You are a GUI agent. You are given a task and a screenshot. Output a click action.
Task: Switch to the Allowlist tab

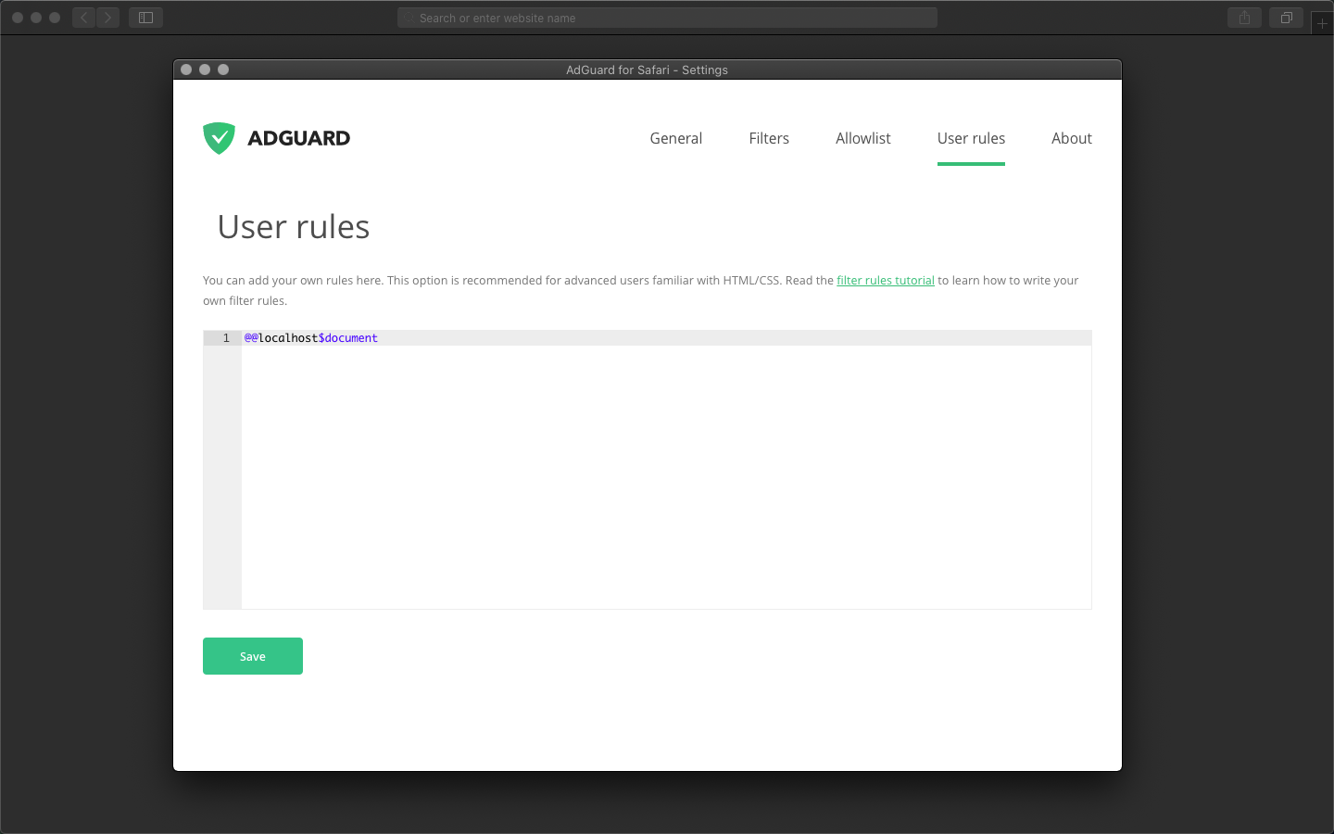(x=862, y=137)
